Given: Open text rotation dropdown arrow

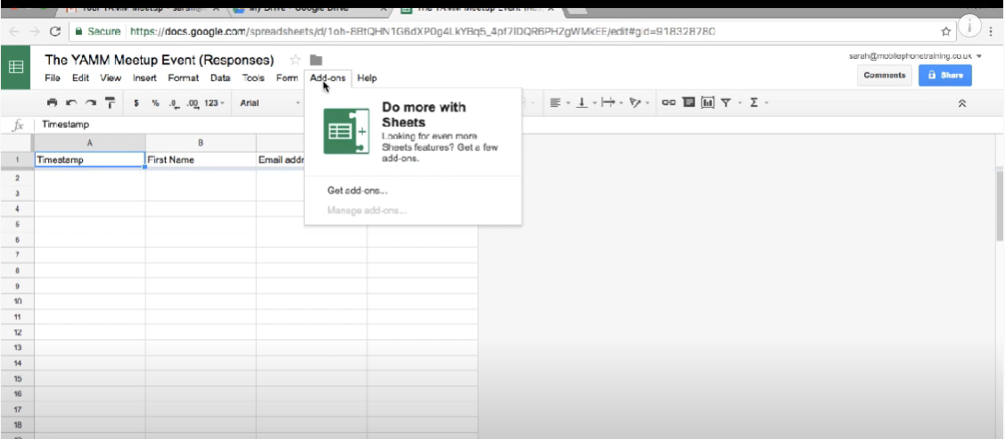Looking at the screenshot, I should click(x=647, y=104).
